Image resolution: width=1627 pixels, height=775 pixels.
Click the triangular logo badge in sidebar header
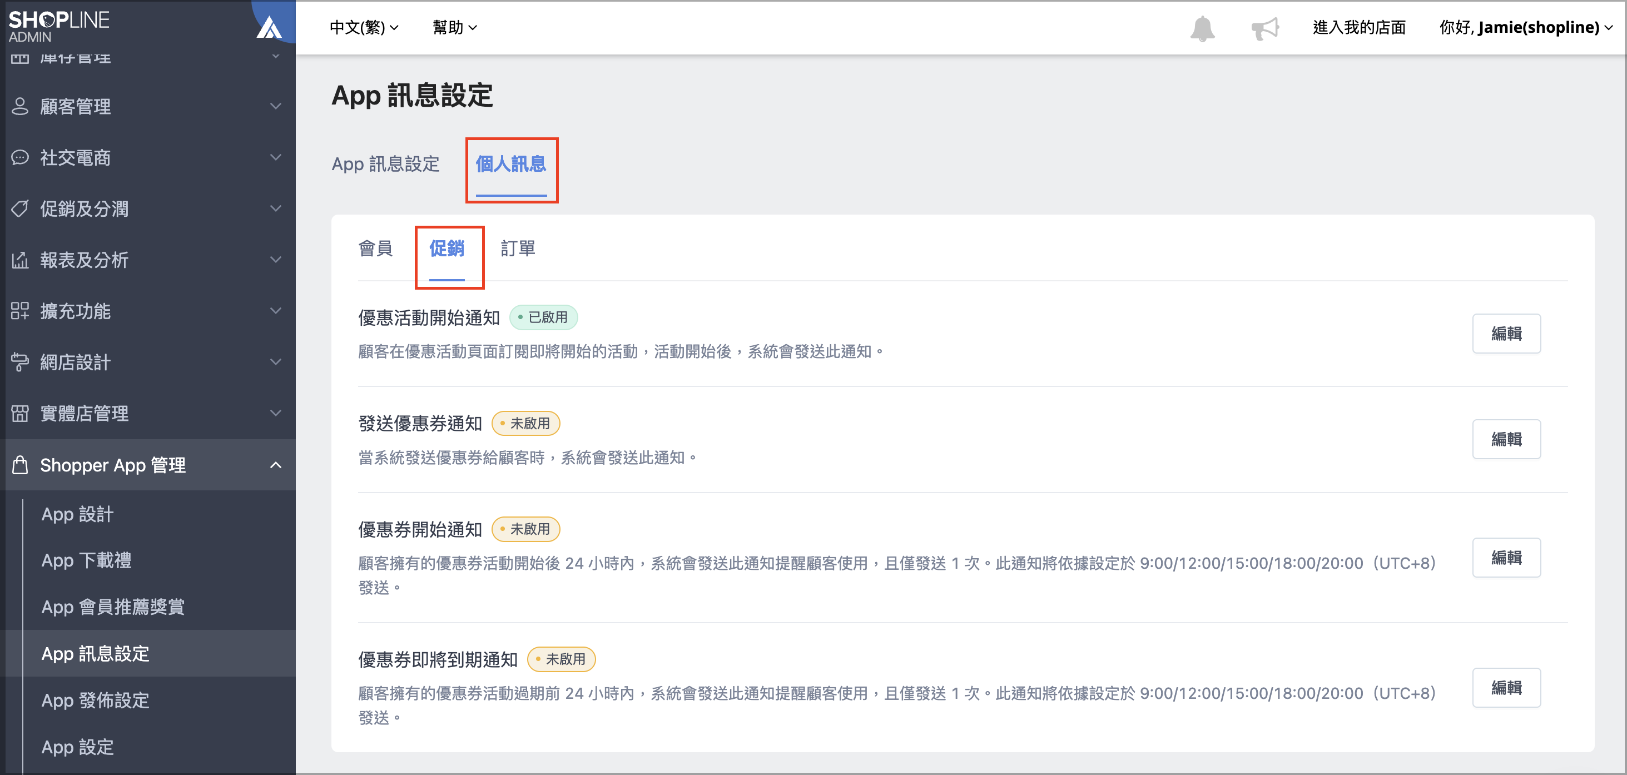(270, 27)
